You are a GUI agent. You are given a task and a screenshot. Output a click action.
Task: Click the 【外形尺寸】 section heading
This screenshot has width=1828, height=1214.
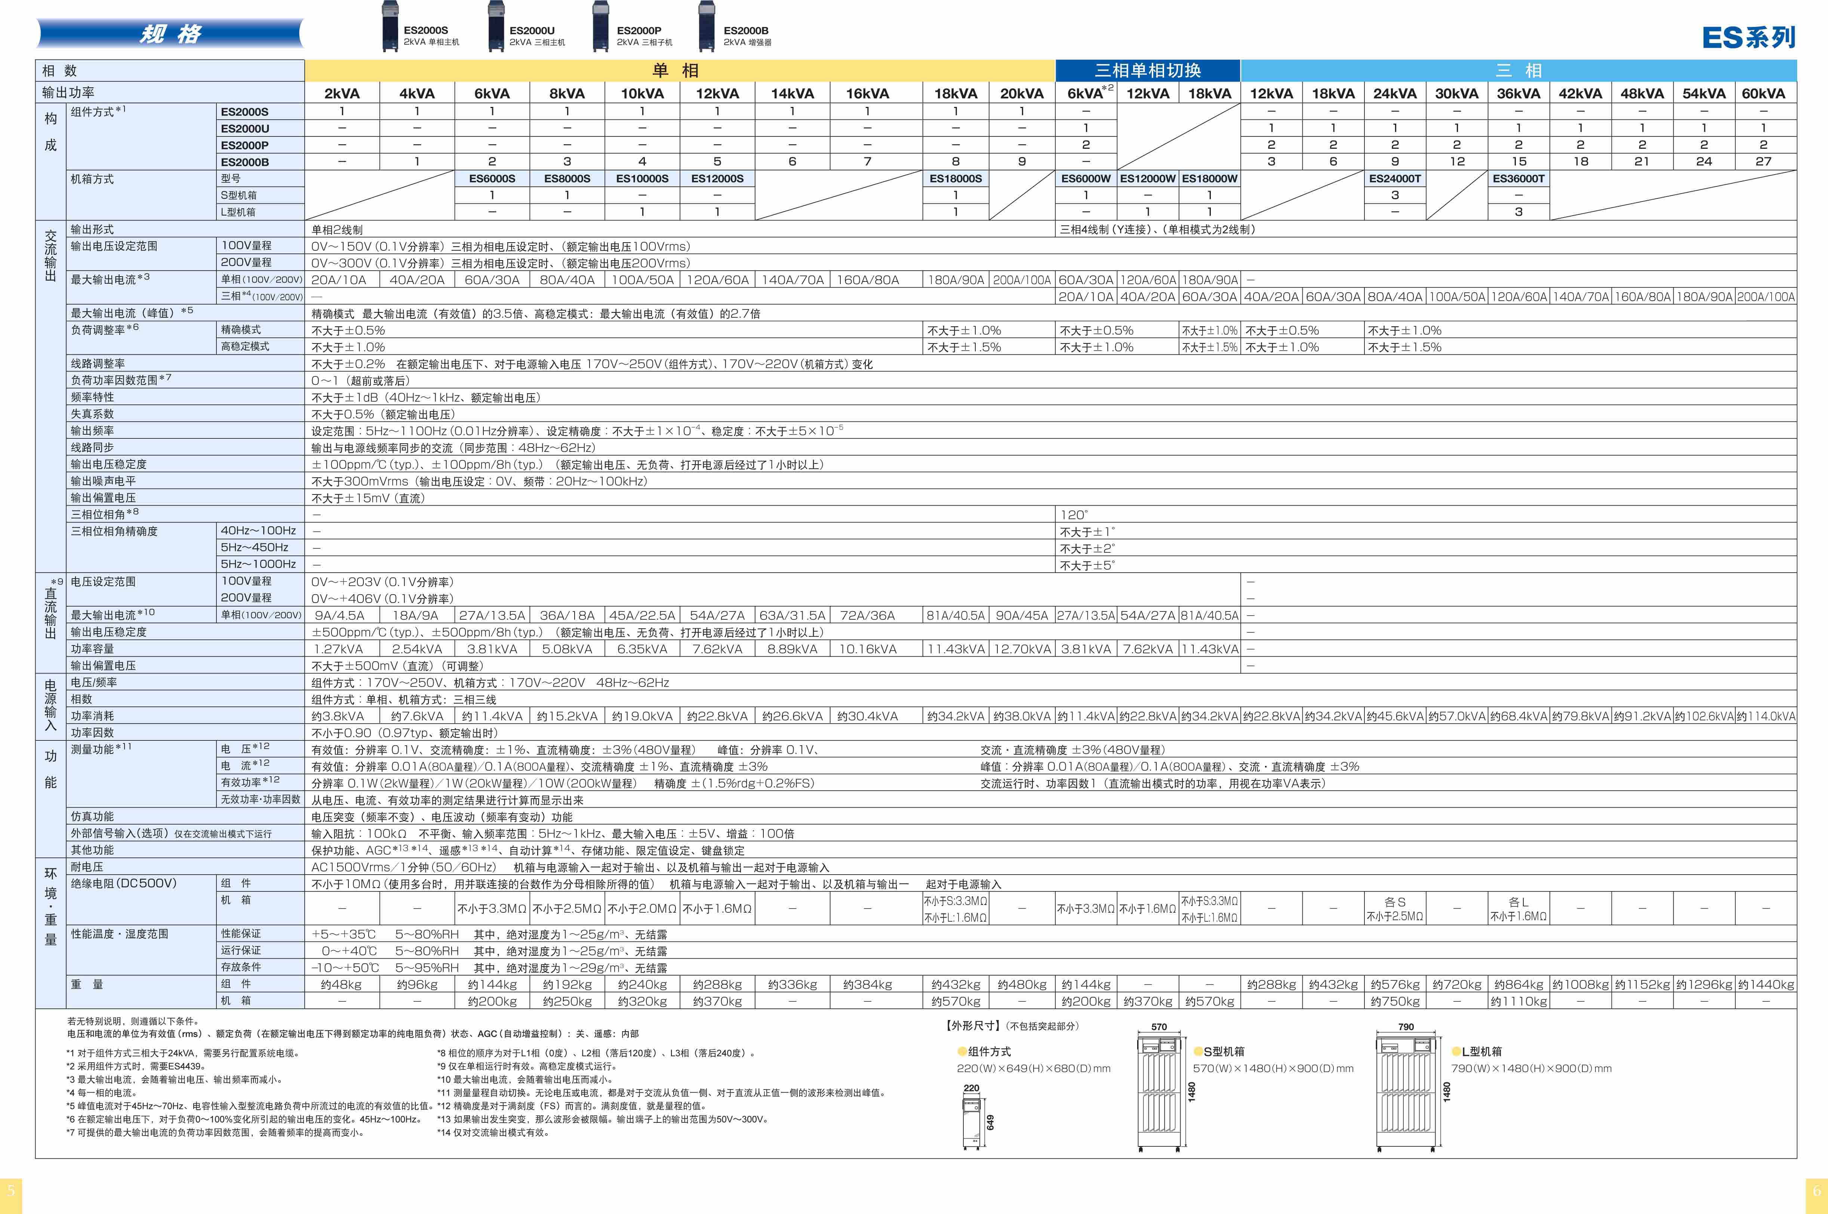tap(973, 1026)
